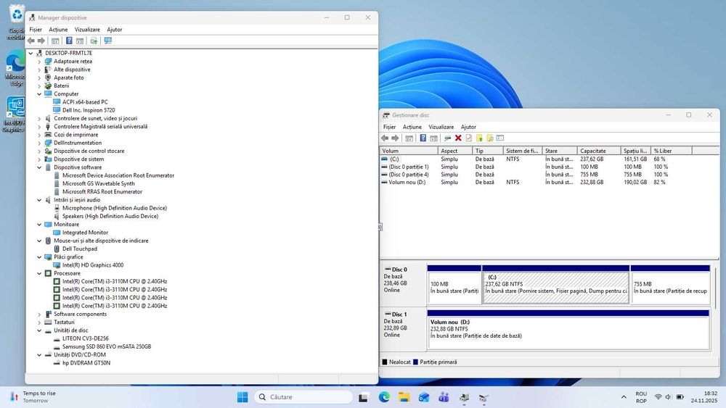Open Outlook from the taskbar
The image size is (726, 408).
click(424, 397)
